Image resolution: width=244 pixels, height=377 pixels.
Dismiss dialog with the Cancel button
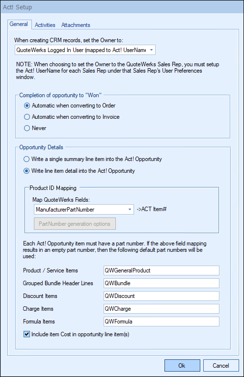point(221,365)
